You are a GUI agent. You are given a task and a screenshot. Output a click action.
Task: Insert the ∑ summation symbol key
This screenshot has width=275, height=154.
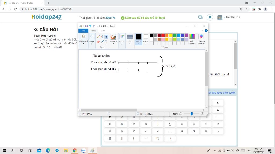click(x=170, y=124)
